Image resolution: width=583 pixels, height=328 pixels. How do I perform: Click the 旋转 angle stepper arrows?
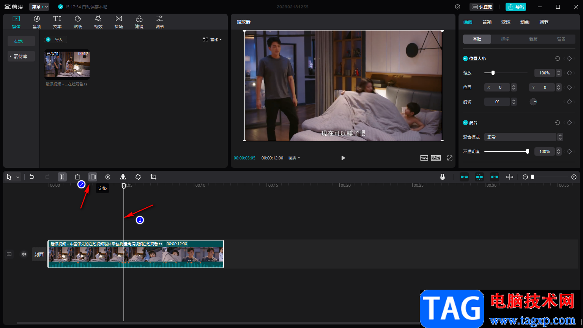[x=514, y=102]
